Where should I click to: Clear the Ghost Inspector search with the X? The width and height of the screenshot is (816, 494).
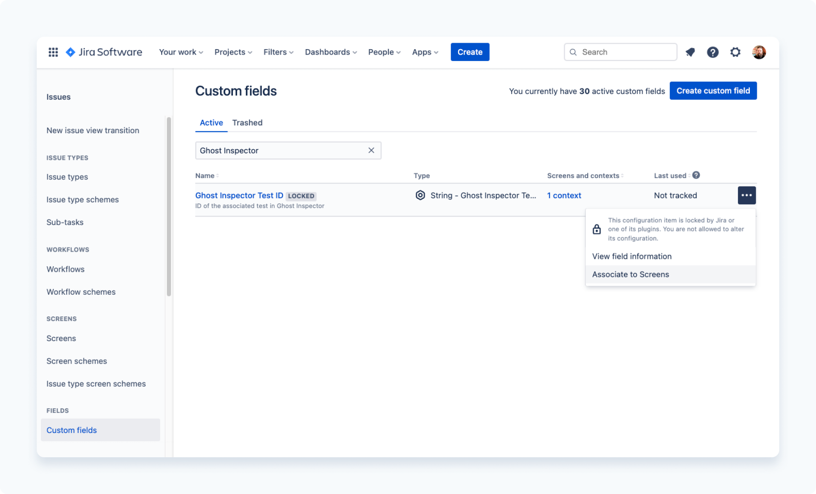point(371,150)
